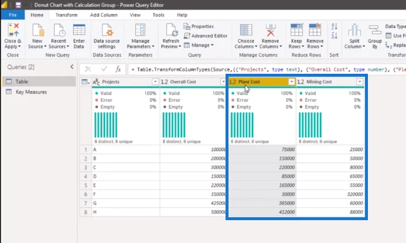This screenshot has height=243, width=406.
Task: Click Projects cell G
Action: point(125,203)
